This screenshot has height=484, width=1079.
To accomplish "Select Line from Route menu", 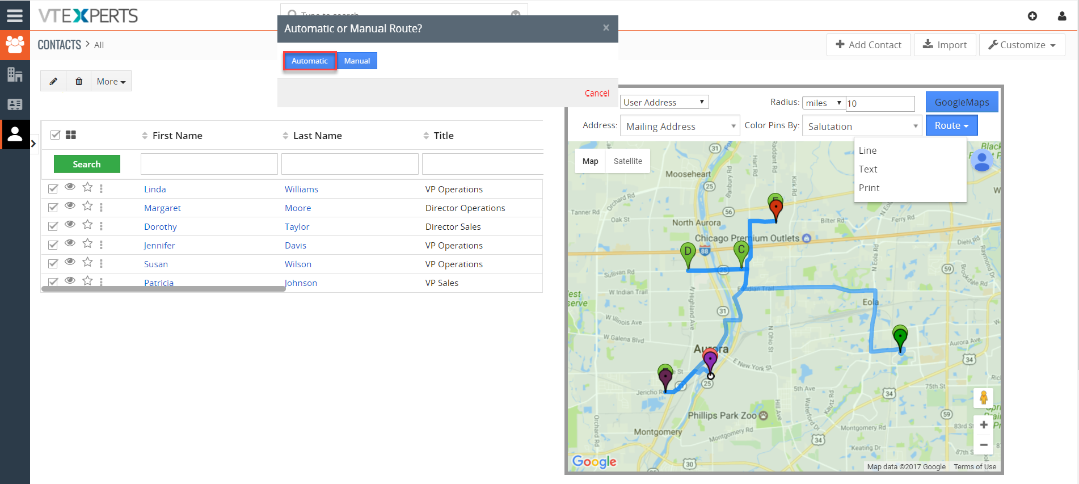I will point(867,150).
